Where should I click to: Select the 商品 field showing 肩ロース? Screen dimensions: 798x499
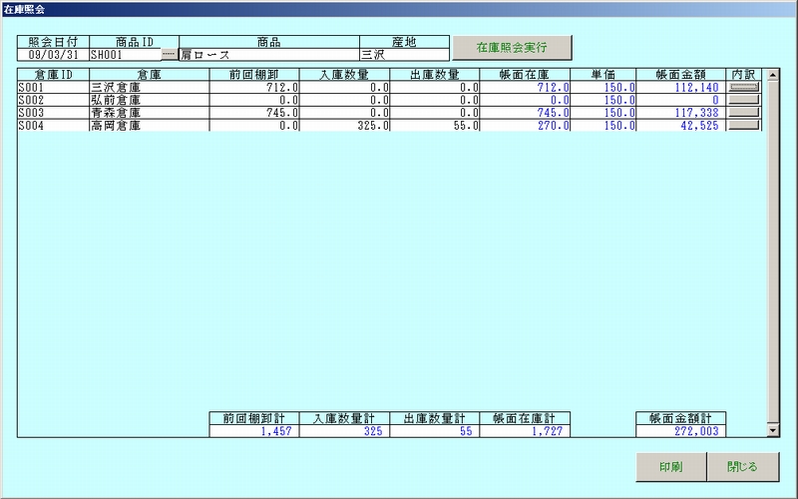point(267,55)
